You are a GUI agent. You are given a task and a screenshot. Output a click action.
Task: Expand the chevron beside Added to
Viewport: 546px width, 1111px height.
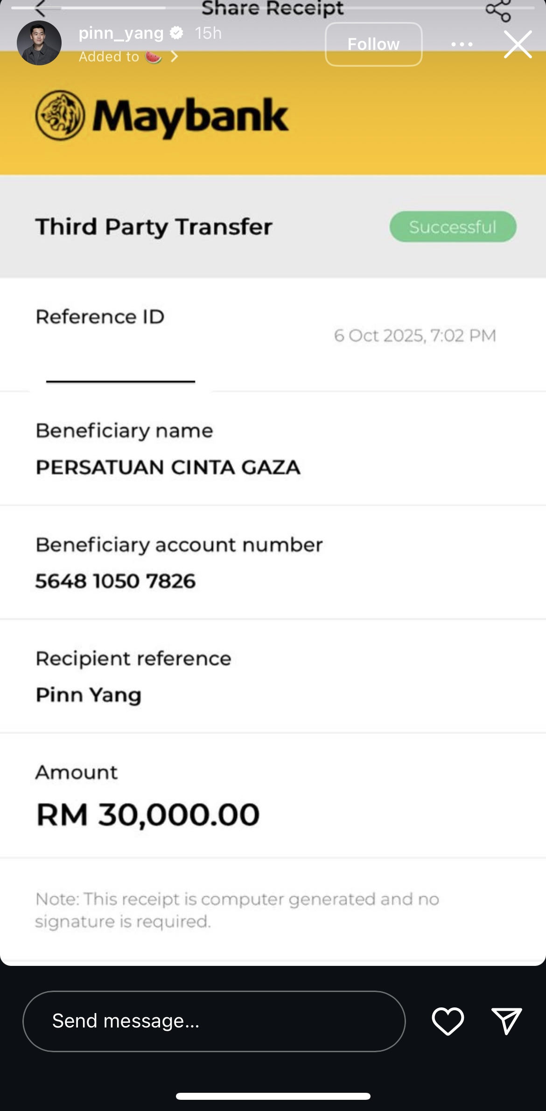175,56
